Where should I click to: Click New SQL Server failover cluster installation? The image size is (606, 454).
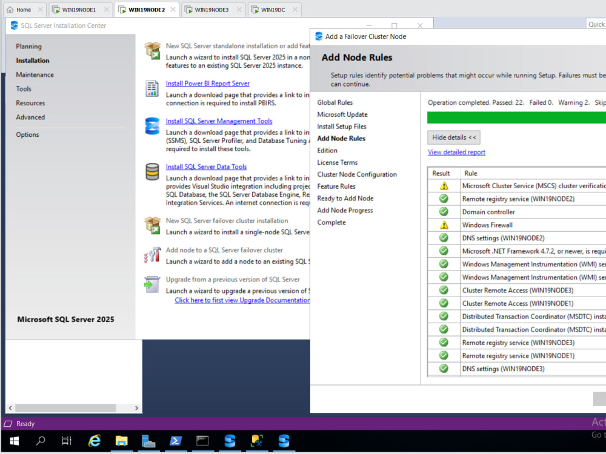click(227, 220)
